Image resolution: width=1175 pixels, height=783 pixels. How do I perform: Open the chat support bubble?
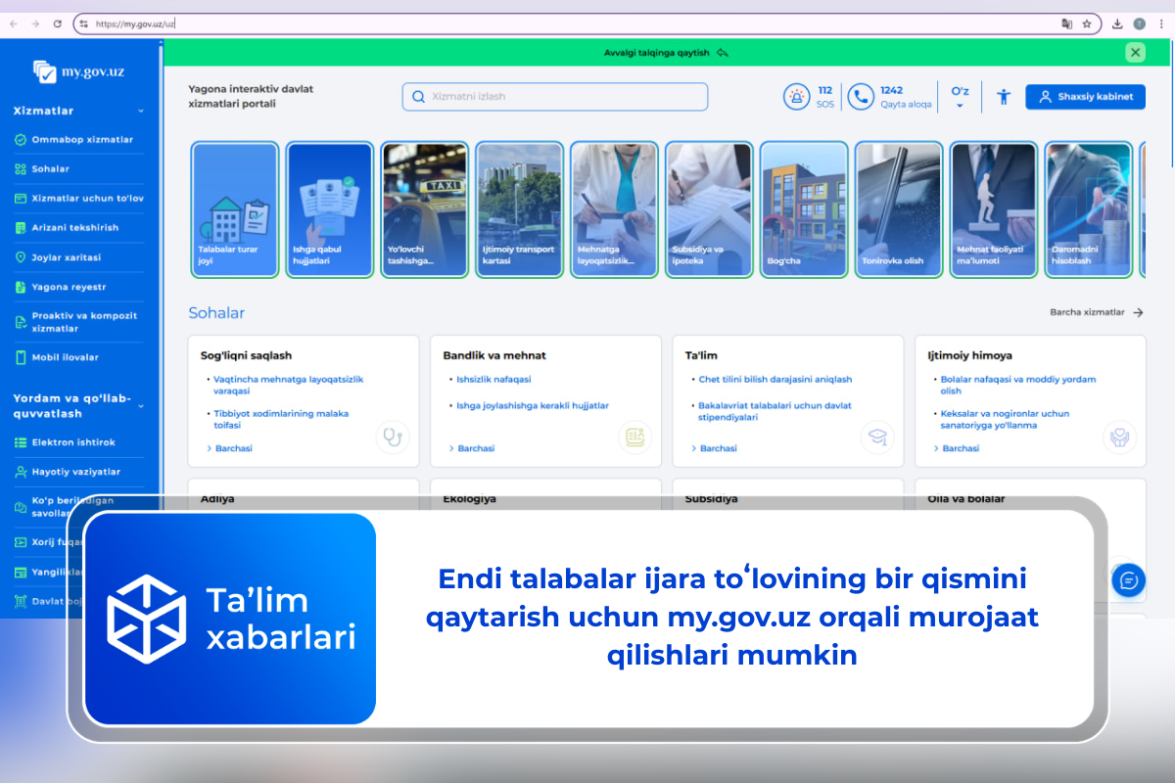tap(1128, 579)
